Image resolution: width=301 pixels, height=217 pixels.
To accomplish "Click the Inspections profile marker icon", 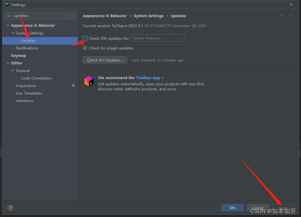I will point(73,85).
